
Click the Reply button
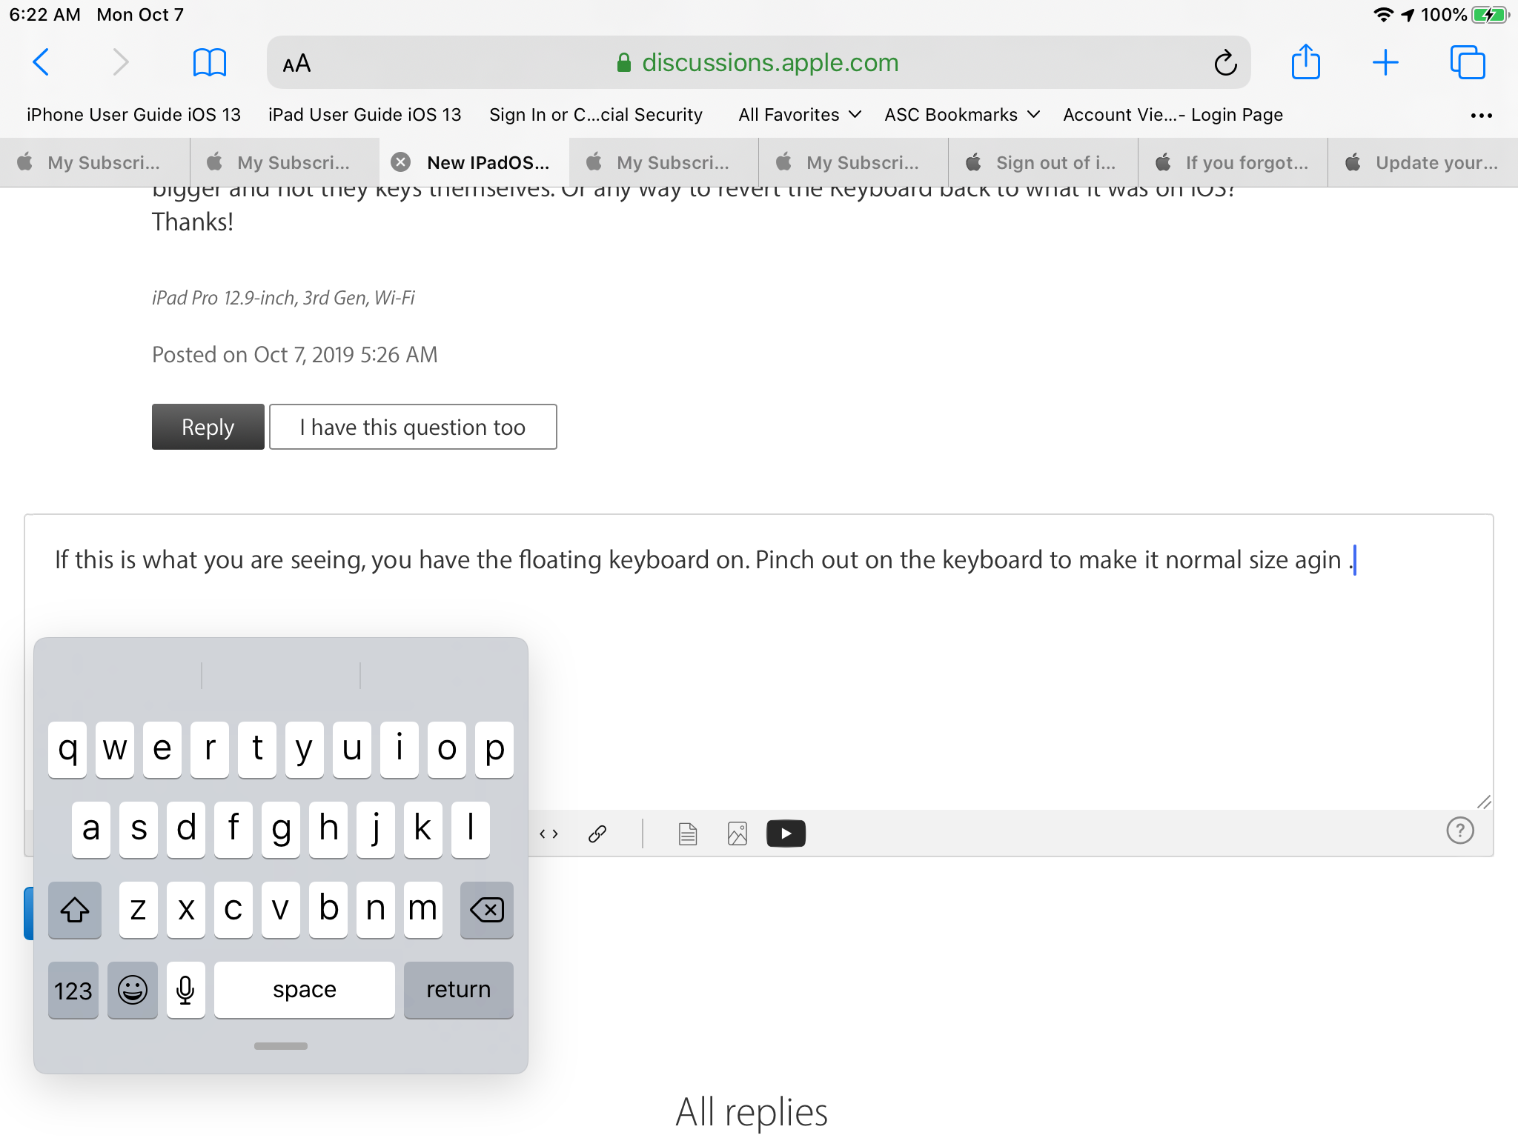click(x=208, y=427)
